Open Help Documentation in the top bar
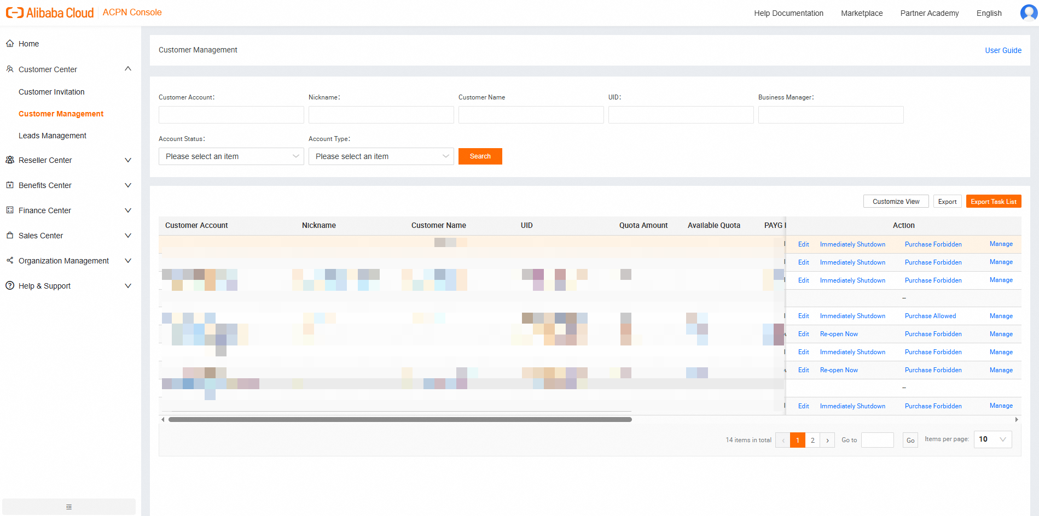The height and width of the screenshot is (516, 1039). point(788,13)
